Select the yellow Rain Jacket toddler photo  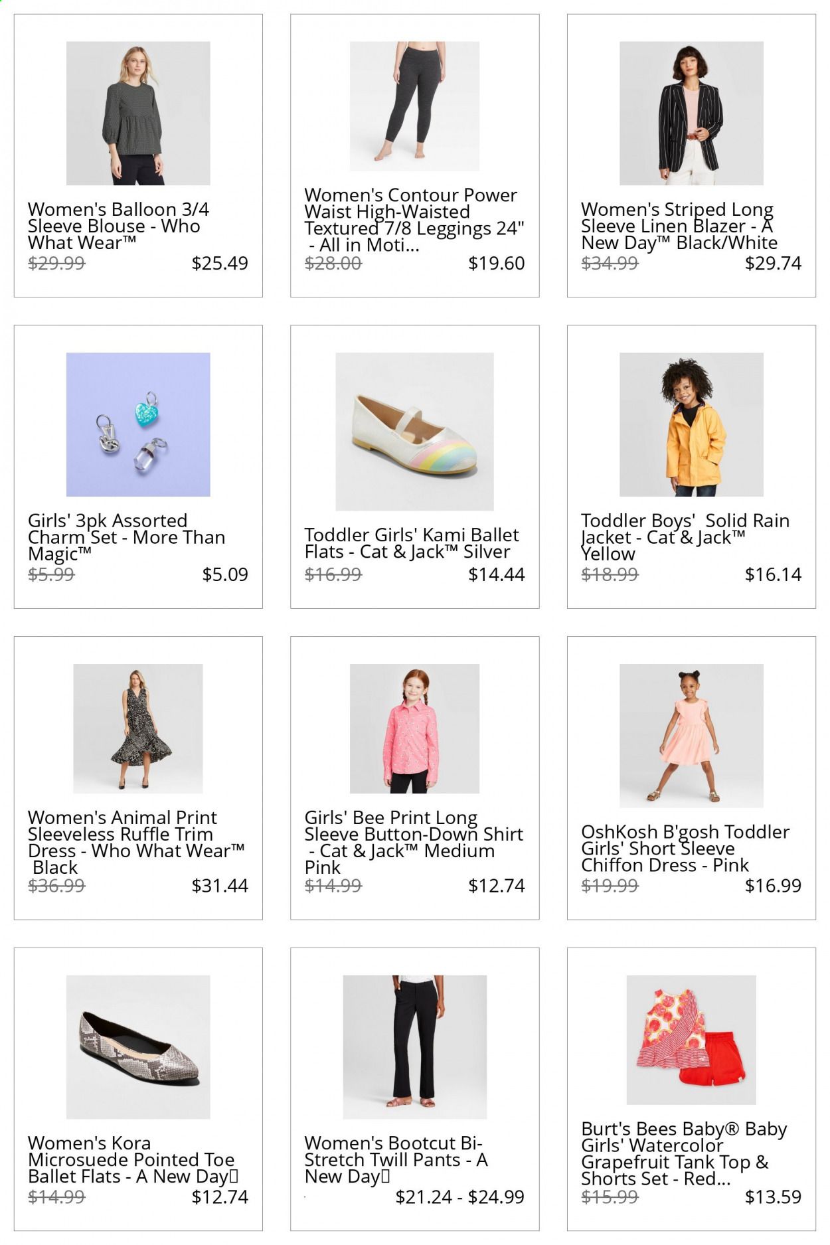[691, 424]
